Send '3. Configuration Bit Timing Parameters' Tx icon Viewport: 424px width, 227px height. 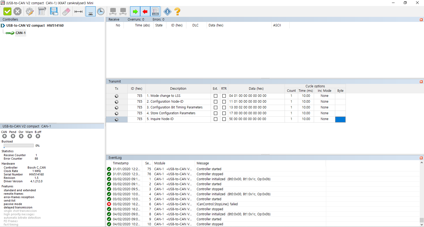tap(116, 108)
